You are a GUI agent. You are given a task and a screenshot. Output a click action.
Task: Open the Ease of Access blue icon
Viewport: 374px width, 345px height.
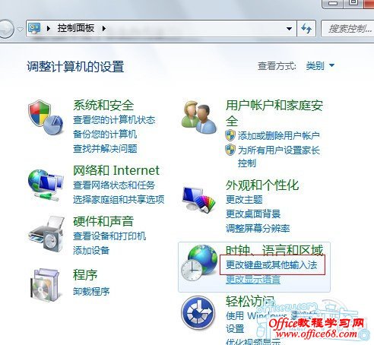(198, 312)
